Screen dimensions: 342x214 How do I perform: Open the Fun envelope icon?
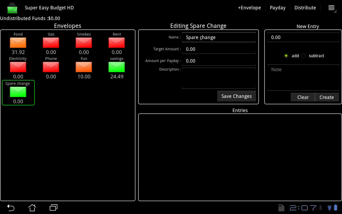click(84, 67)
